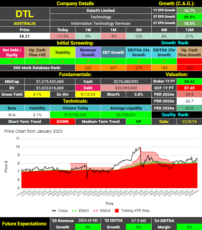
Task: Select the $8.27 price value
Action: pyautogui.click(x=25, y=36)
